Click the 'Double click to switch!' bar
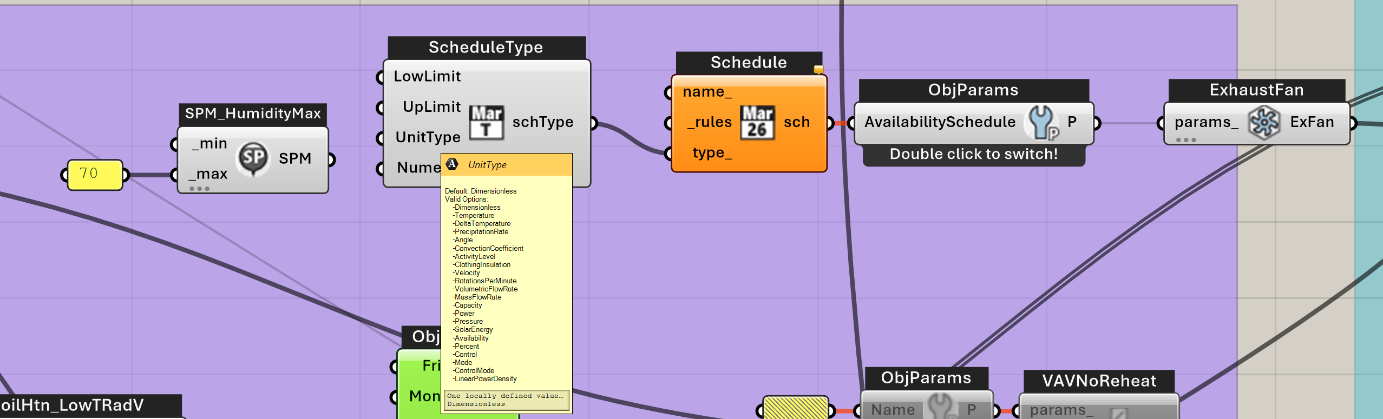1383x419 pixels. [973, 155]
